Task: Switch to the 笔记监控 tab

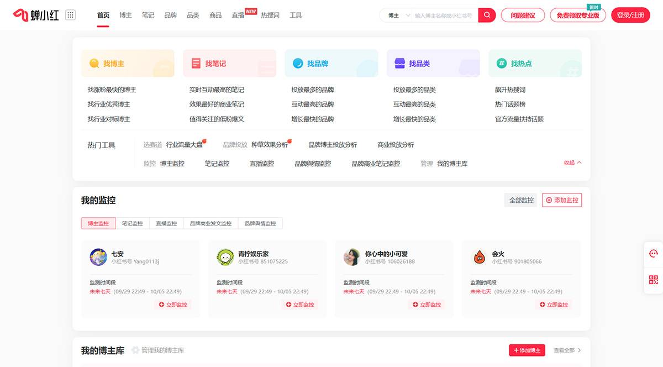Action: point(132,223)
